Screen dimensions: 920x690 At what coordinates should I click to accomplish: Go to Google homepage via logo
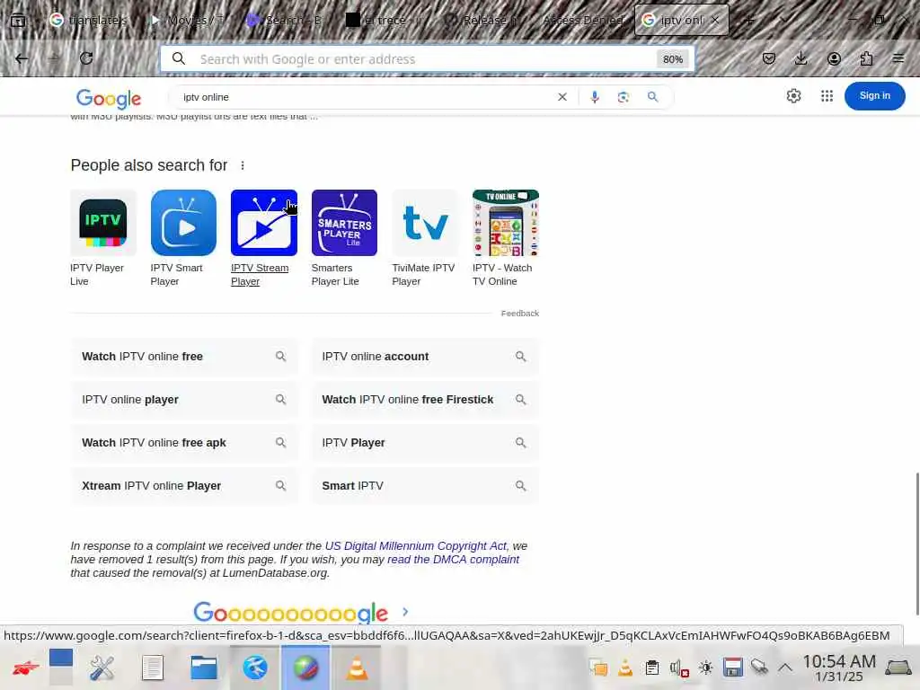pyautogui.click(x=109, y=99)
